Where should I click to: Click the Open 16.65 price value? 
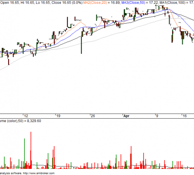coord(10,2)
